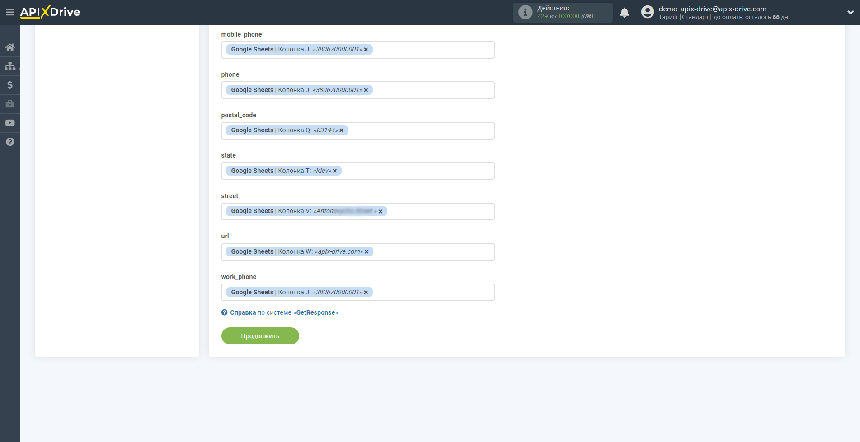Open the Home sidebar icon
This screenshot has width=860, height=442.
[10, 47]
